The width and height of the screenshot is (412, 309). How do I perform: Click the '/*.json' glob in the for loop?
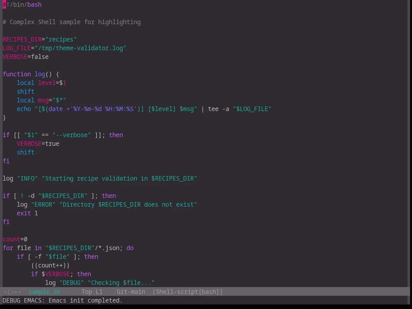pos(107,248)
